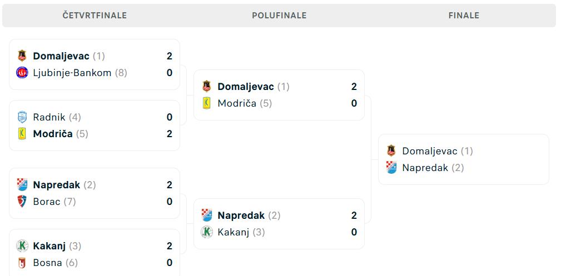The height and width of the screenshot is (276, 561).
Task: Click Napredak crest in the final card
Action: [x=391, y=168]
